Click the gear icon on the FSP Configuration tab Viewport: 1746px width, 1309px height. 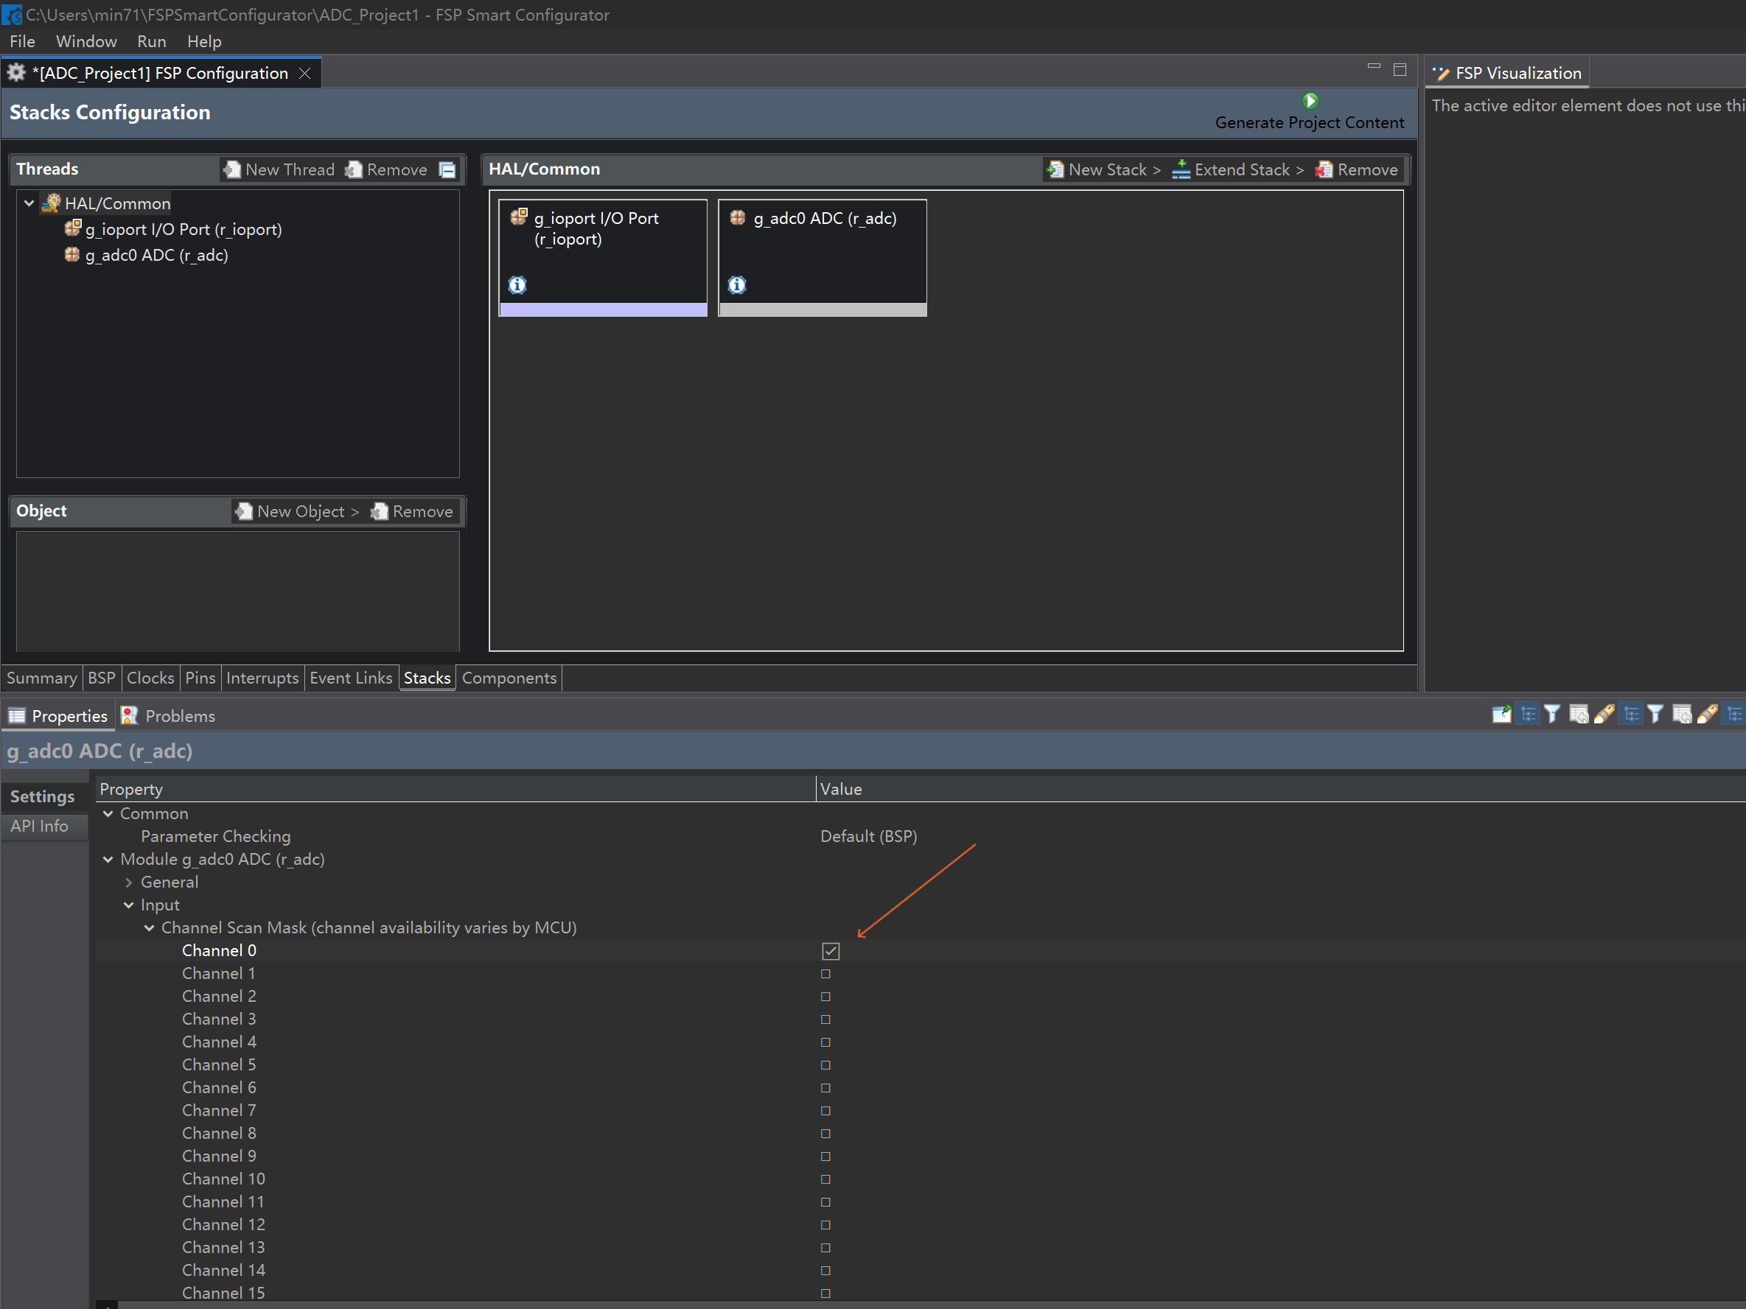[15, 73]
